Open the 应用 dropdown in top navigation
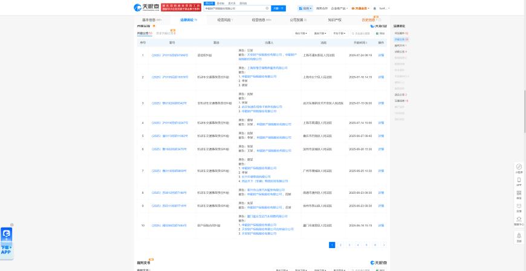 305,8
